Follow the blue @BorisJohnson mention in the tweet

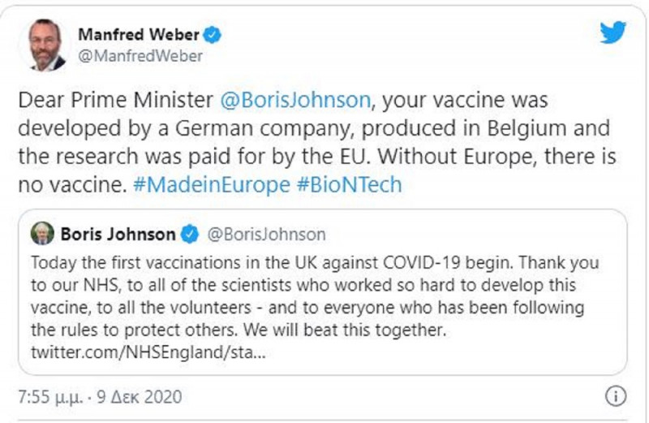[x=294, y=101]
